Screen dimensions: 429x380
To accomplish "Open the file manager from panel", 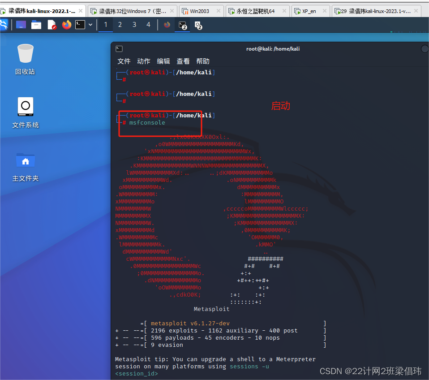I will [36, 25].
